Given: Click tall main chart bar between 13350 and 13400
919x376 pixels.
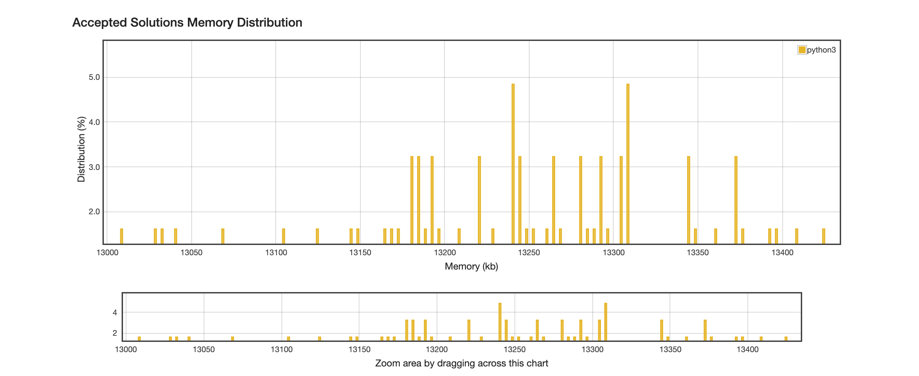Looking at the screenshot, I should point(736,200).
